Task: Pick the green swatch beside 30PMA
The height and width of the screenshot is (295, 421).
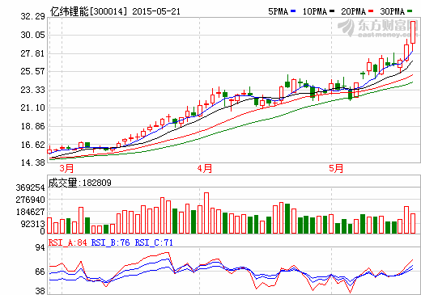Action: point(410,11)
